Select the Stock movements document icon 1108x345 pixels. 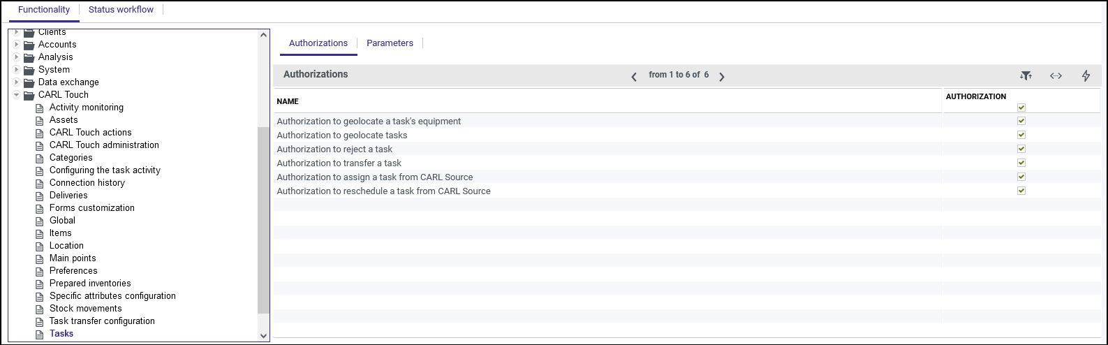40,309
